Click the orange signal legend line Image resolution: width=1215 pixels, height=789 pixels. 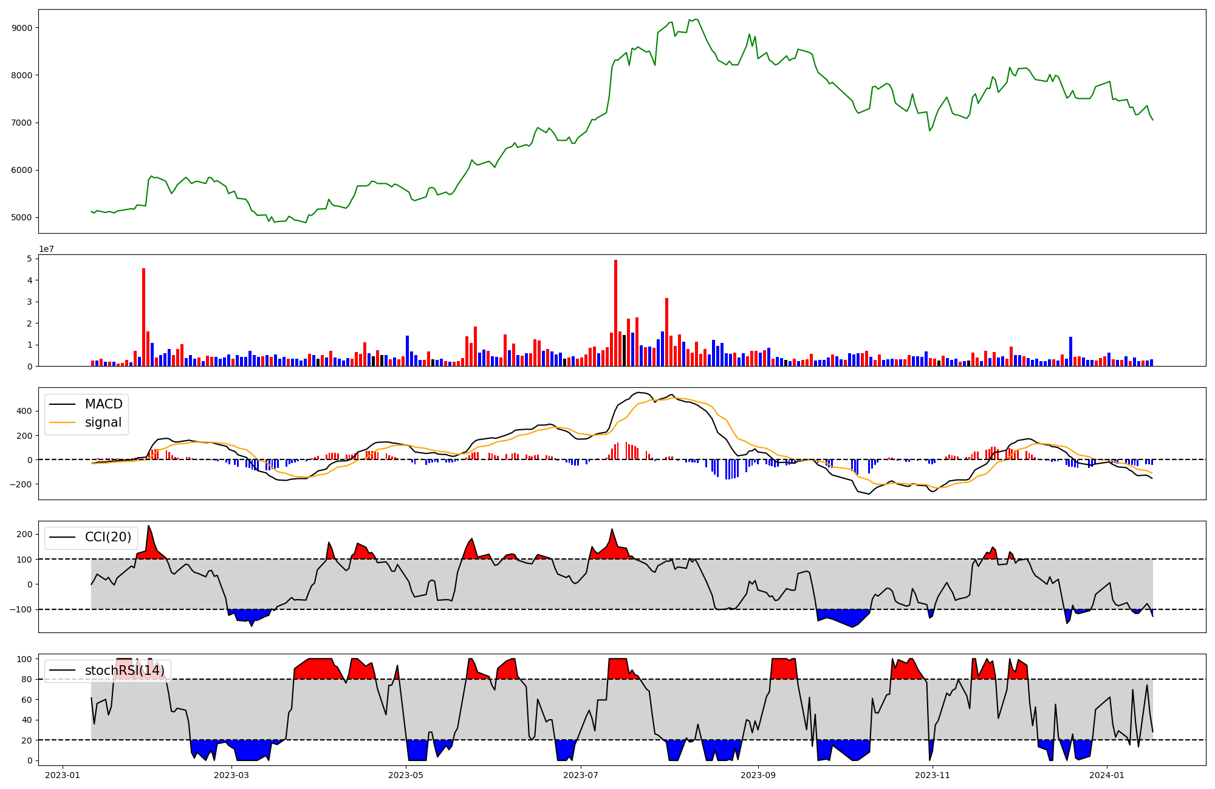(x=62, y=422)
